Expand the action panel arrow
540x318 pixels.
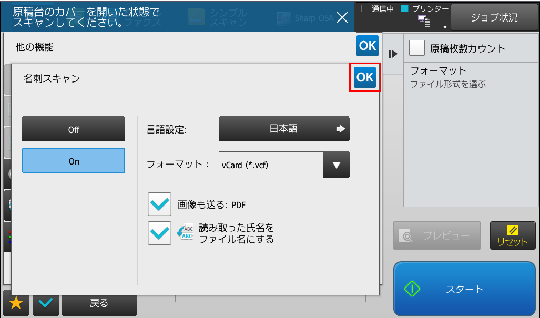coord(393,54)
